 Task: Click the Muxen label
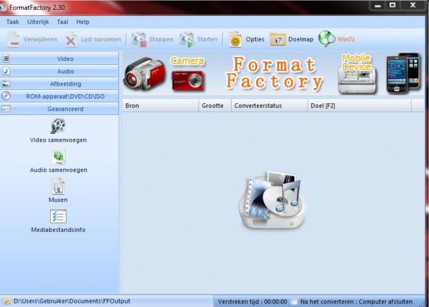click(58, 199)
